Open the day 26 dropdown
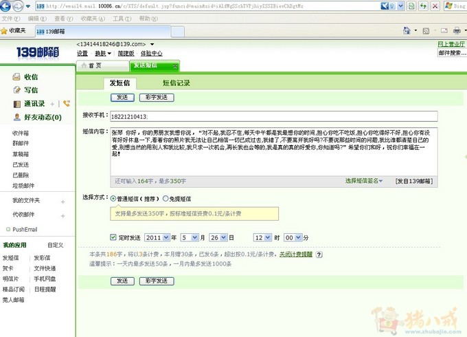This screenshot has height=337, width=467. [218, 238]
